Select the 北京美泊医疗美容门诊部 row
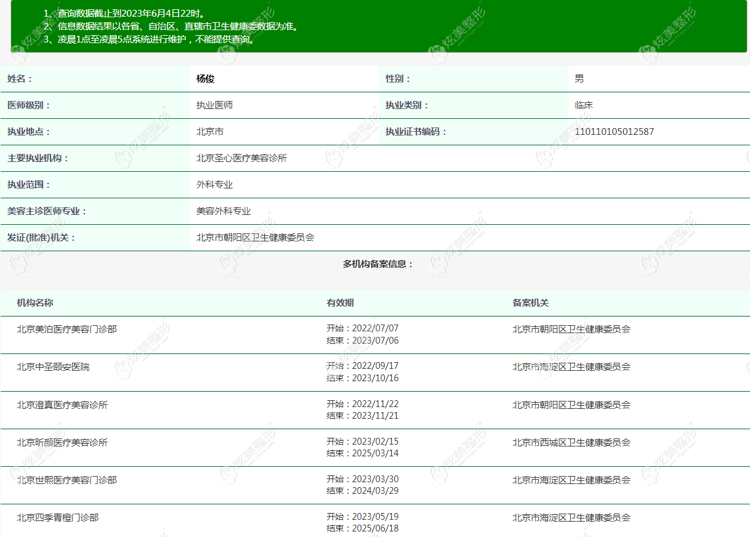750x537 pixels. [375, 335]
